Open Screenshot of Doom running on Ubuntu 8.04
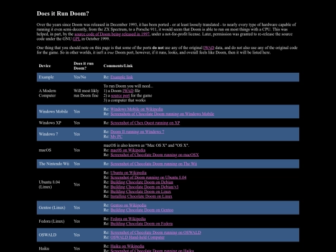 click(x=148, y=177)
